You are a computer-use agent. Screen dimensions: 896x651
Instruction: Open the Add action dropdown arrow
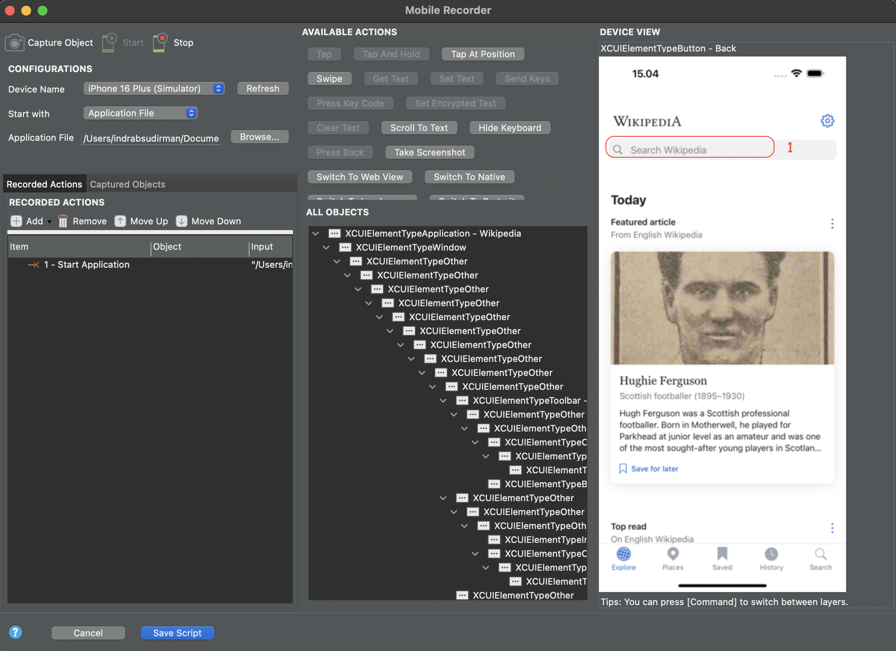[x=50, y=222]
